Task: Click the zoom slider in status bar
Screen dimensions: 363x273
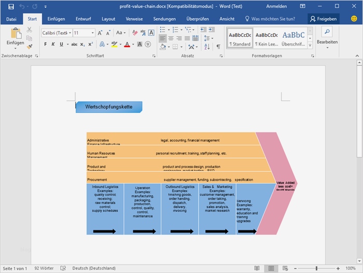Action: (316, 268)
